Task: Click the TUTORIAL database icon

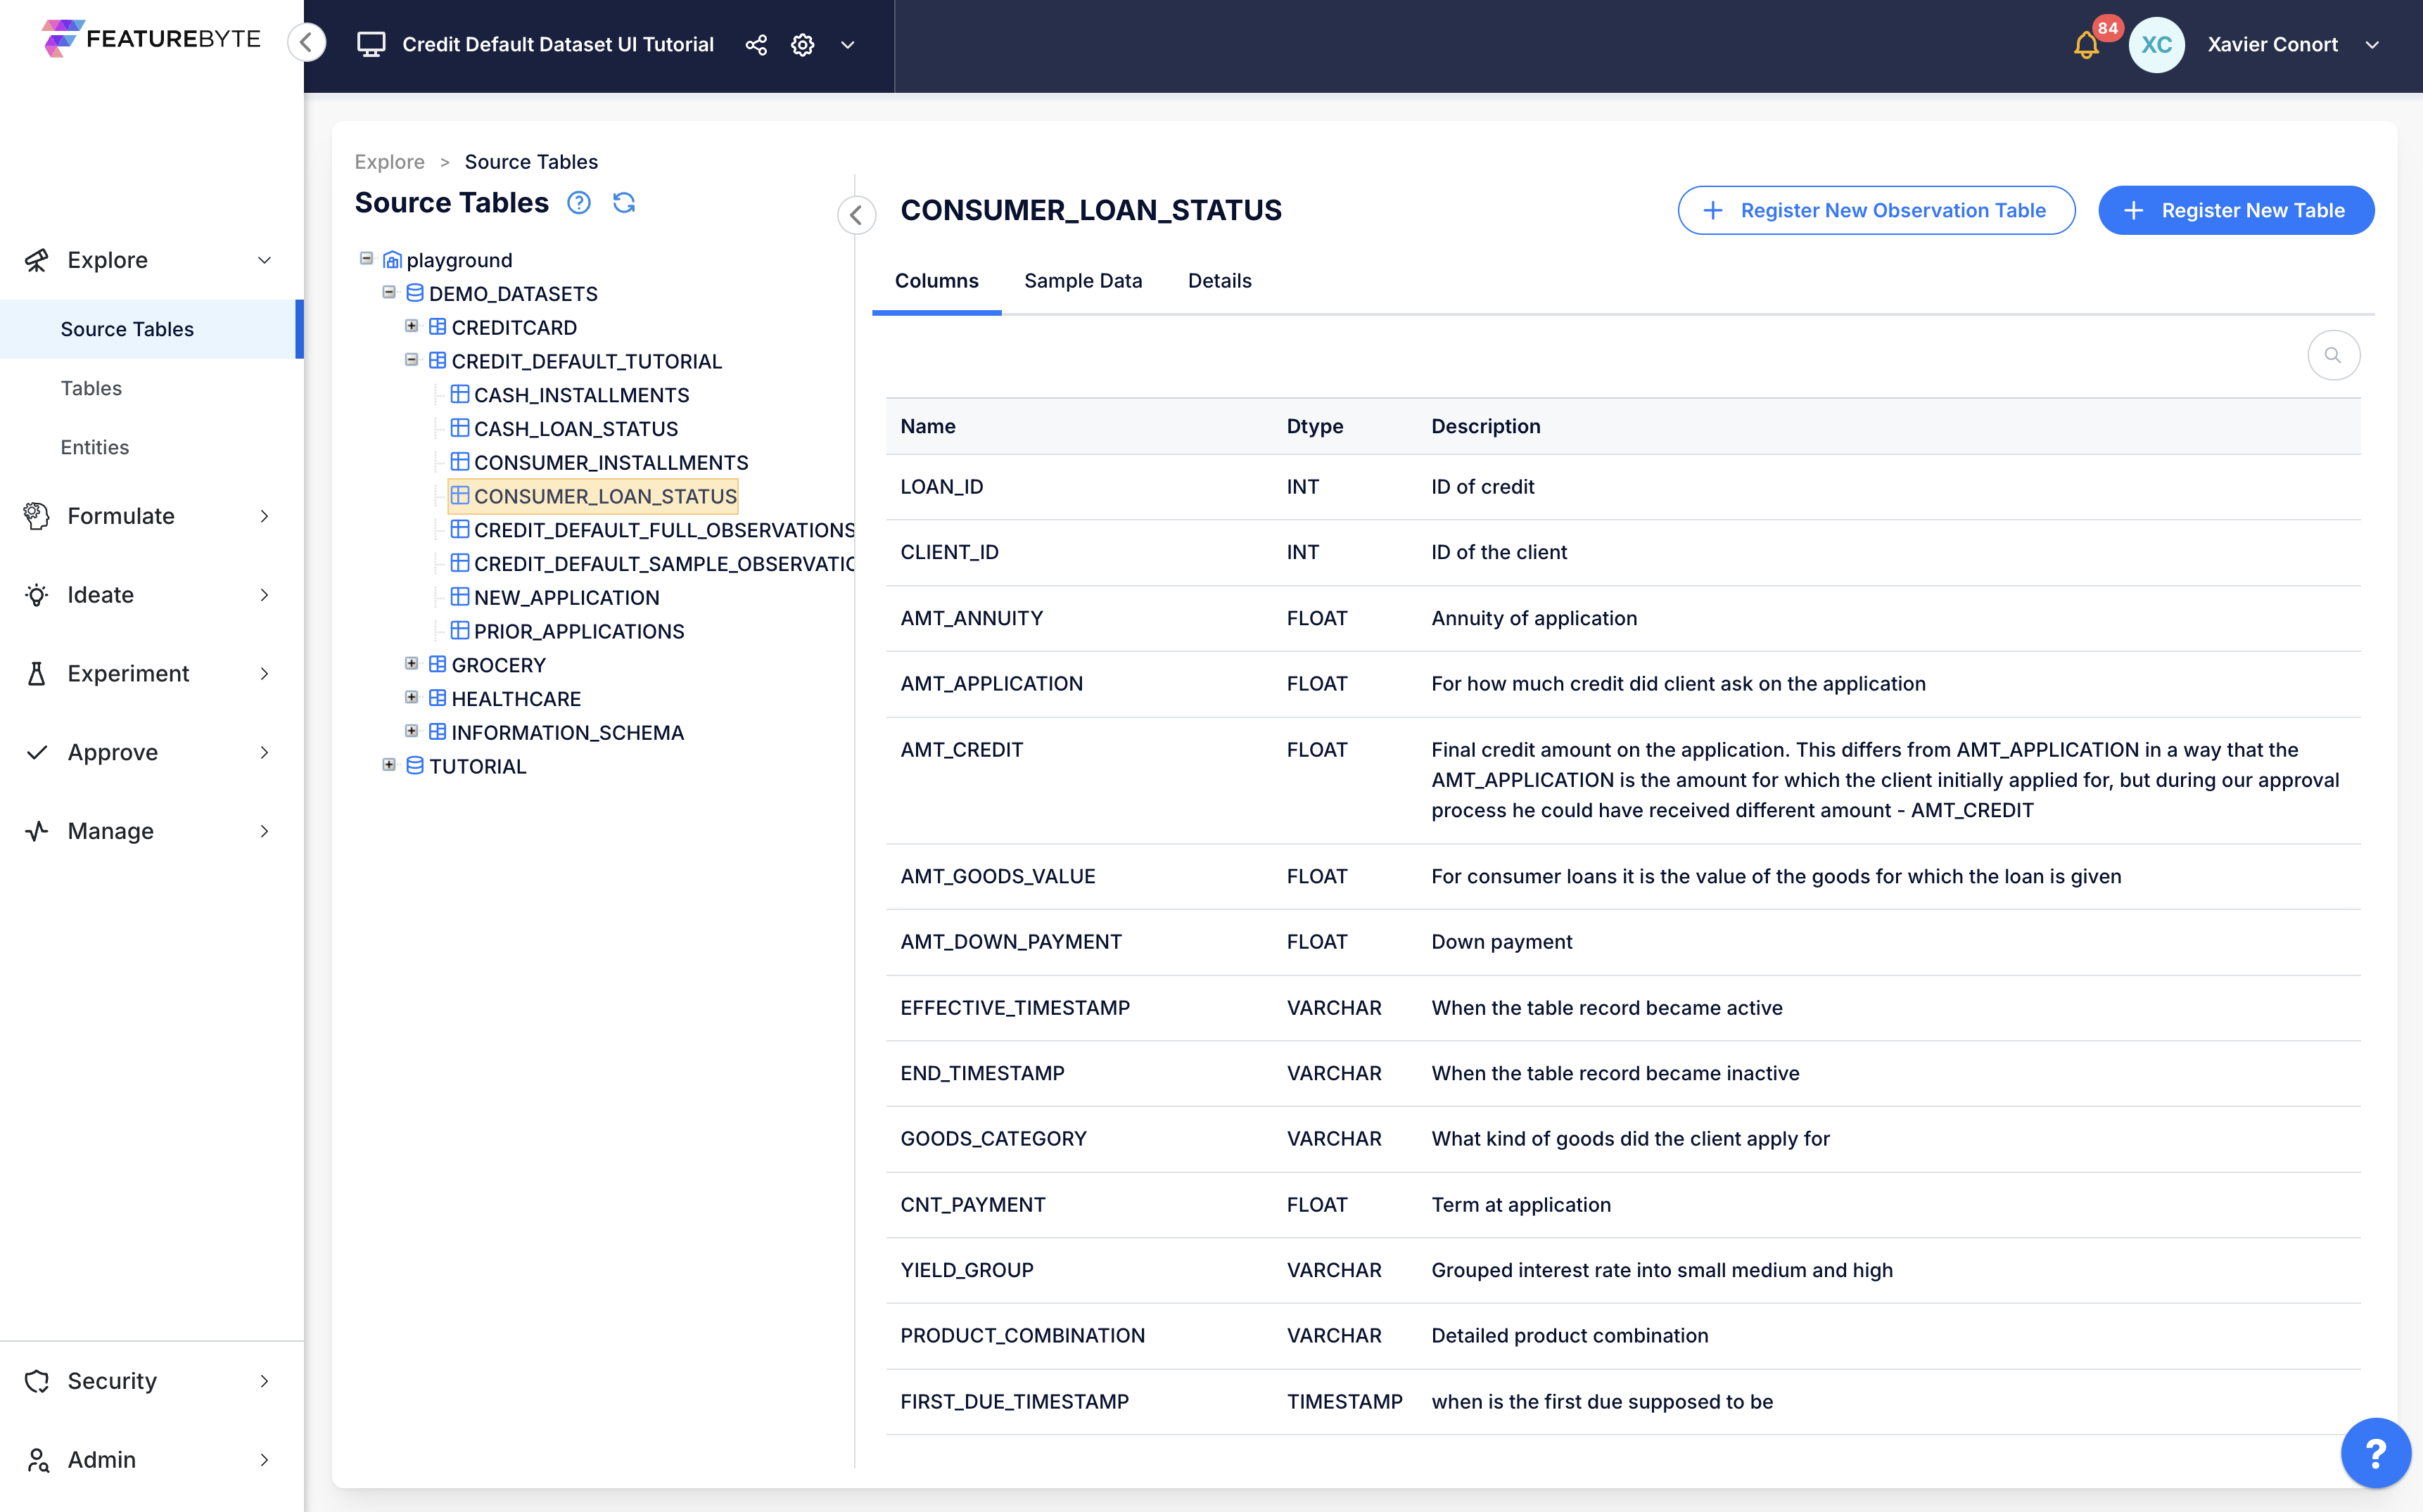Action: (415, 766)
